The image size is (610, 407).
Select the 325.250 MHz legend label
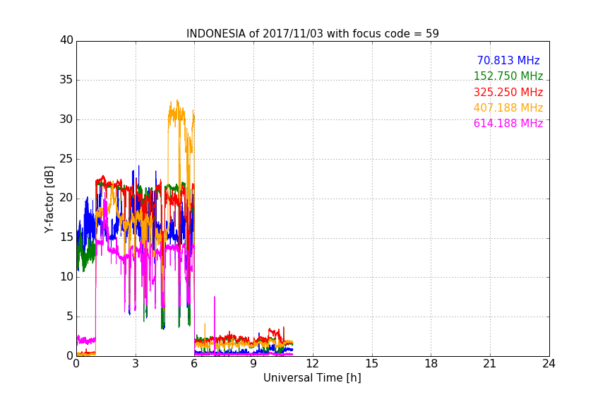(x=508, y=92)
